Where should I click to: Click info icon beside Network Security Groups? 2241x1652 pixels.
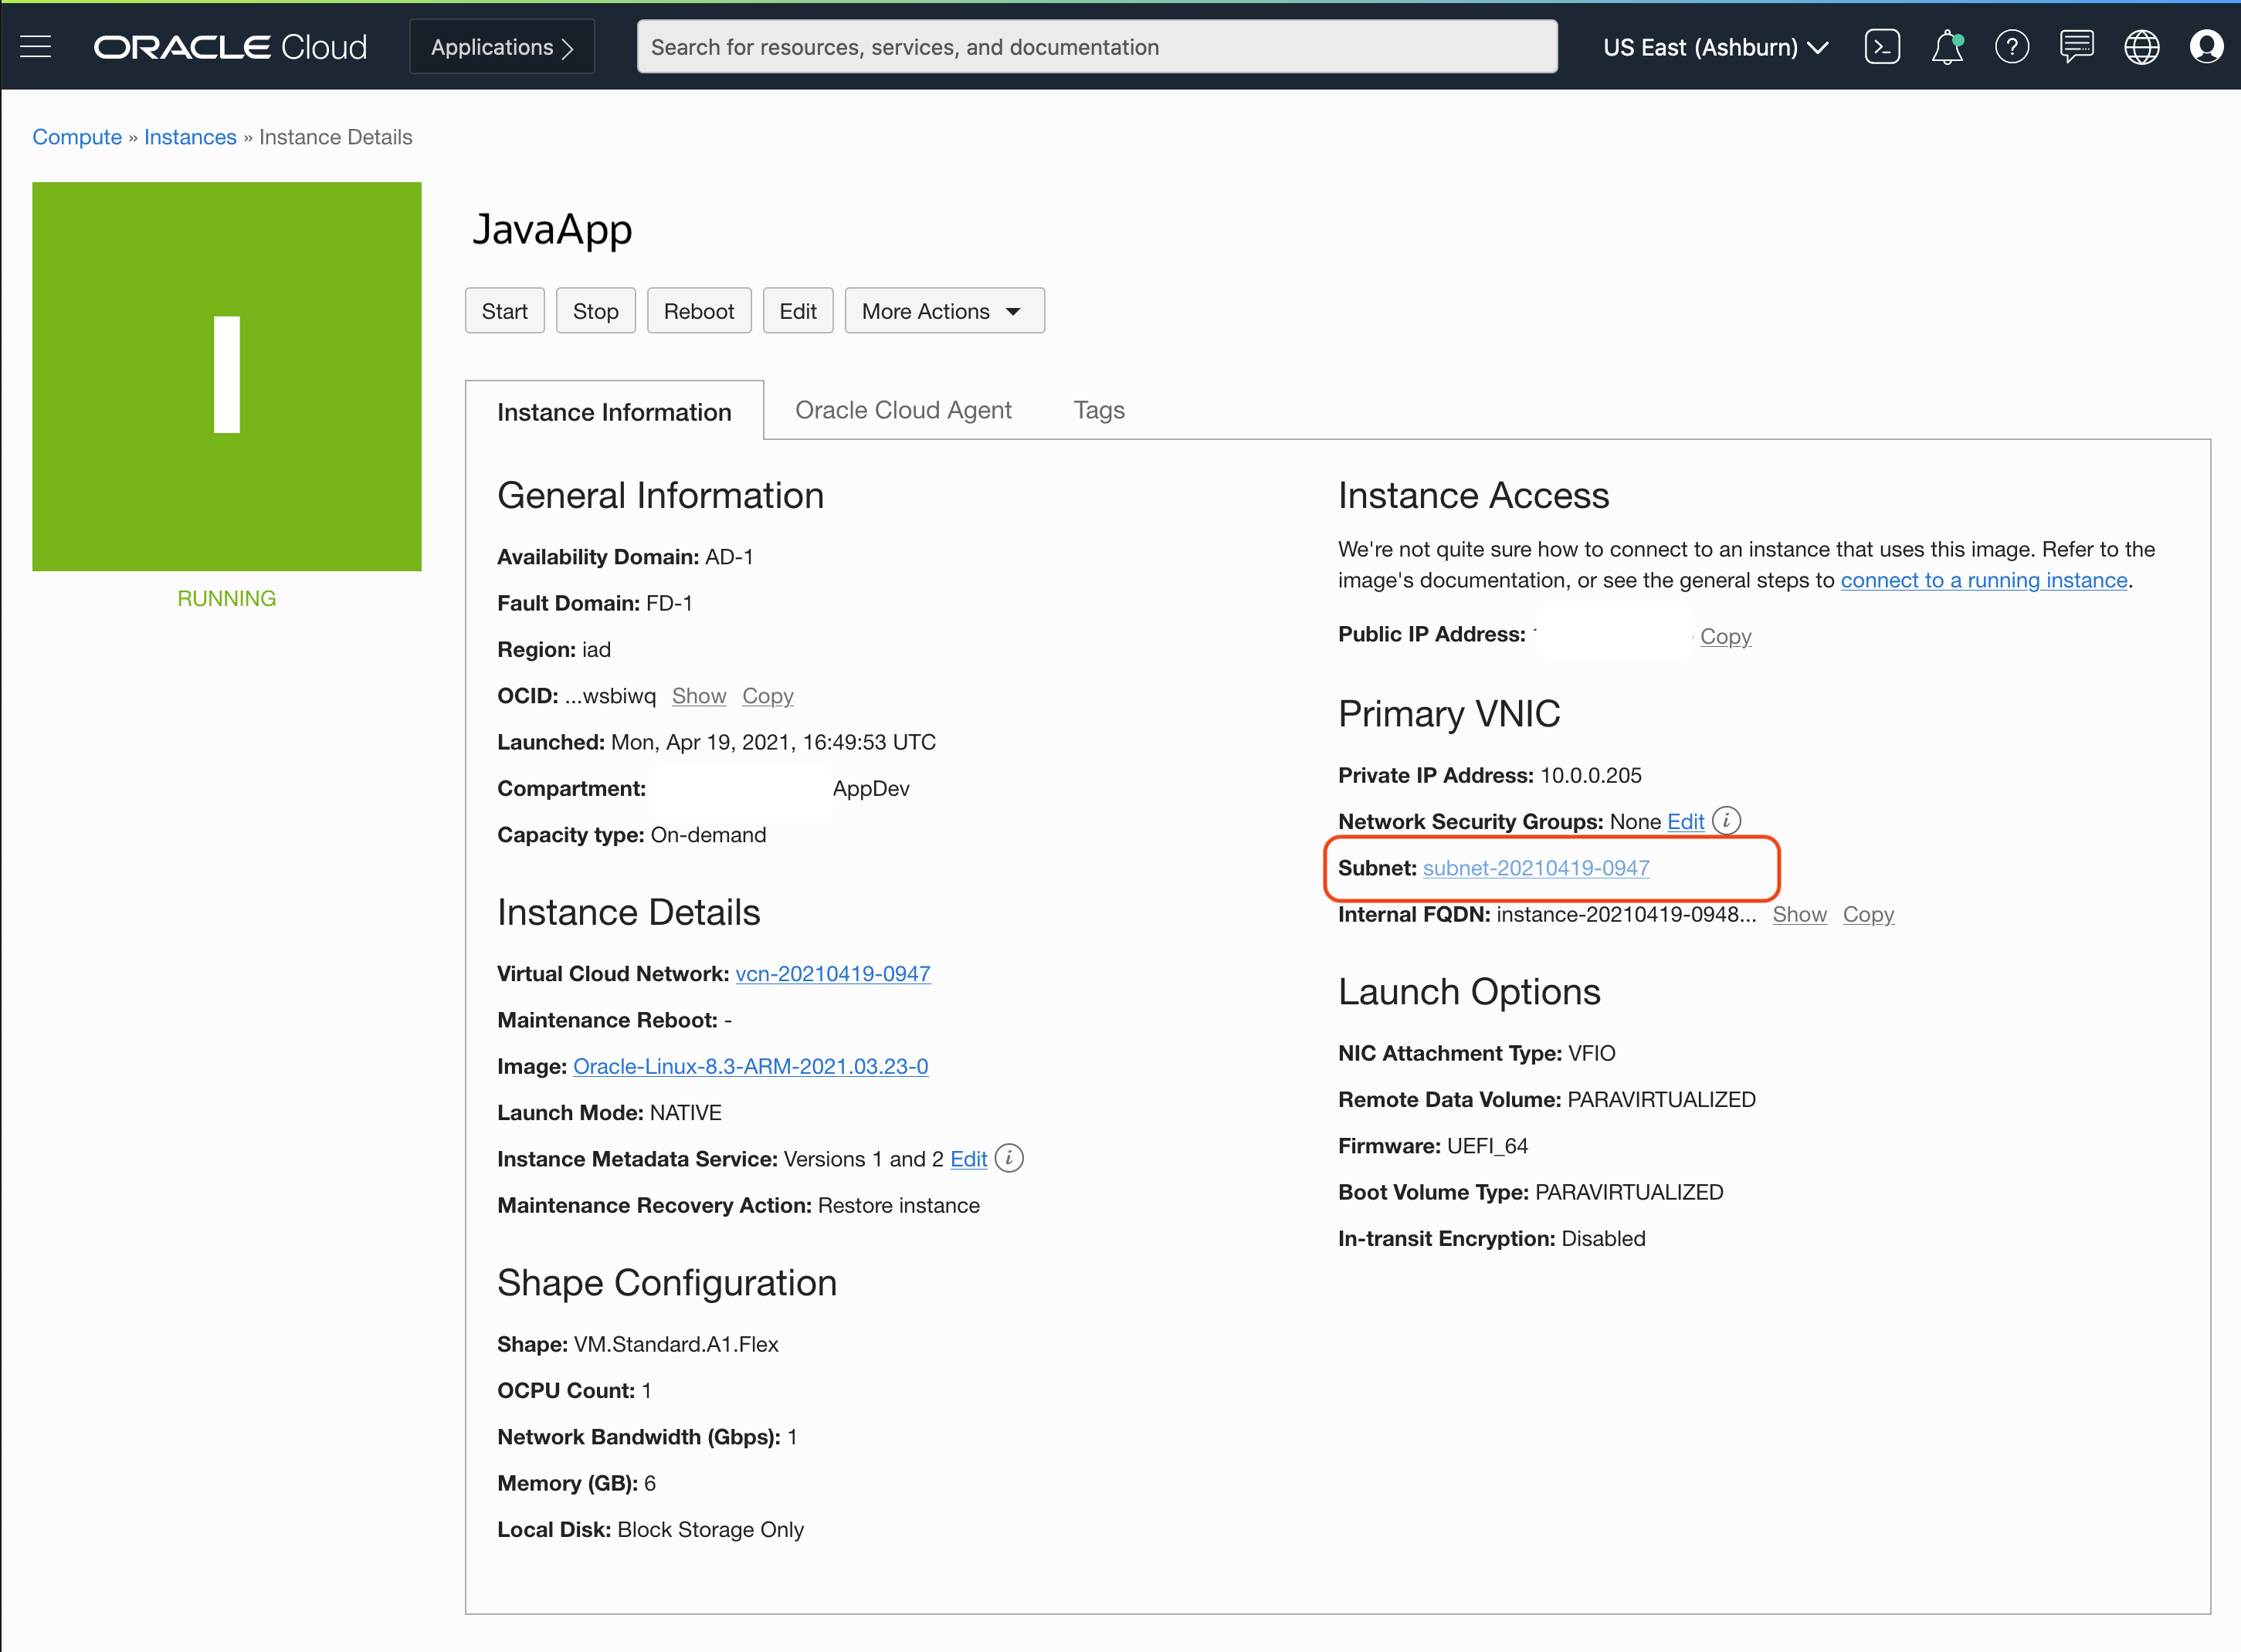[x=1727, y=821]
